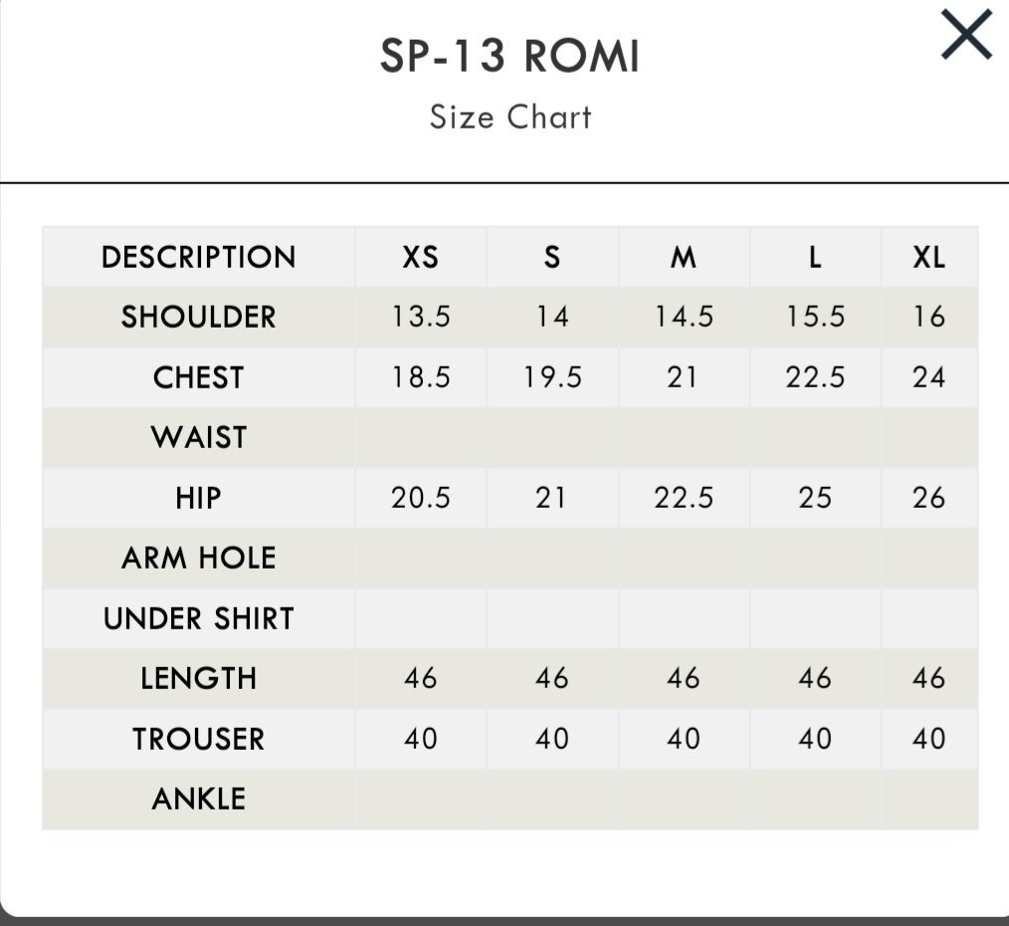Image resolution: width=1009 pixels, height=926 pixels.
Task: Click the ANKLE row label
Action: click(199, 800)
